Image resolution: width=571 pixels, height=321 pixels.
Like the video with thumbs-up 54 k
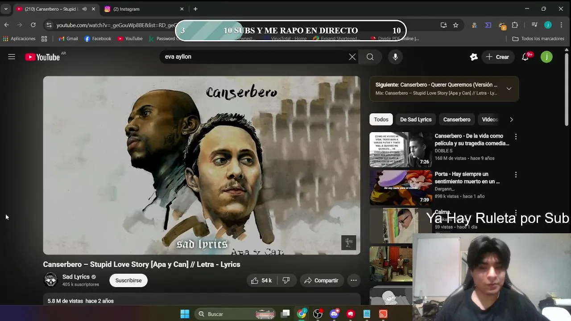point(262,280)
